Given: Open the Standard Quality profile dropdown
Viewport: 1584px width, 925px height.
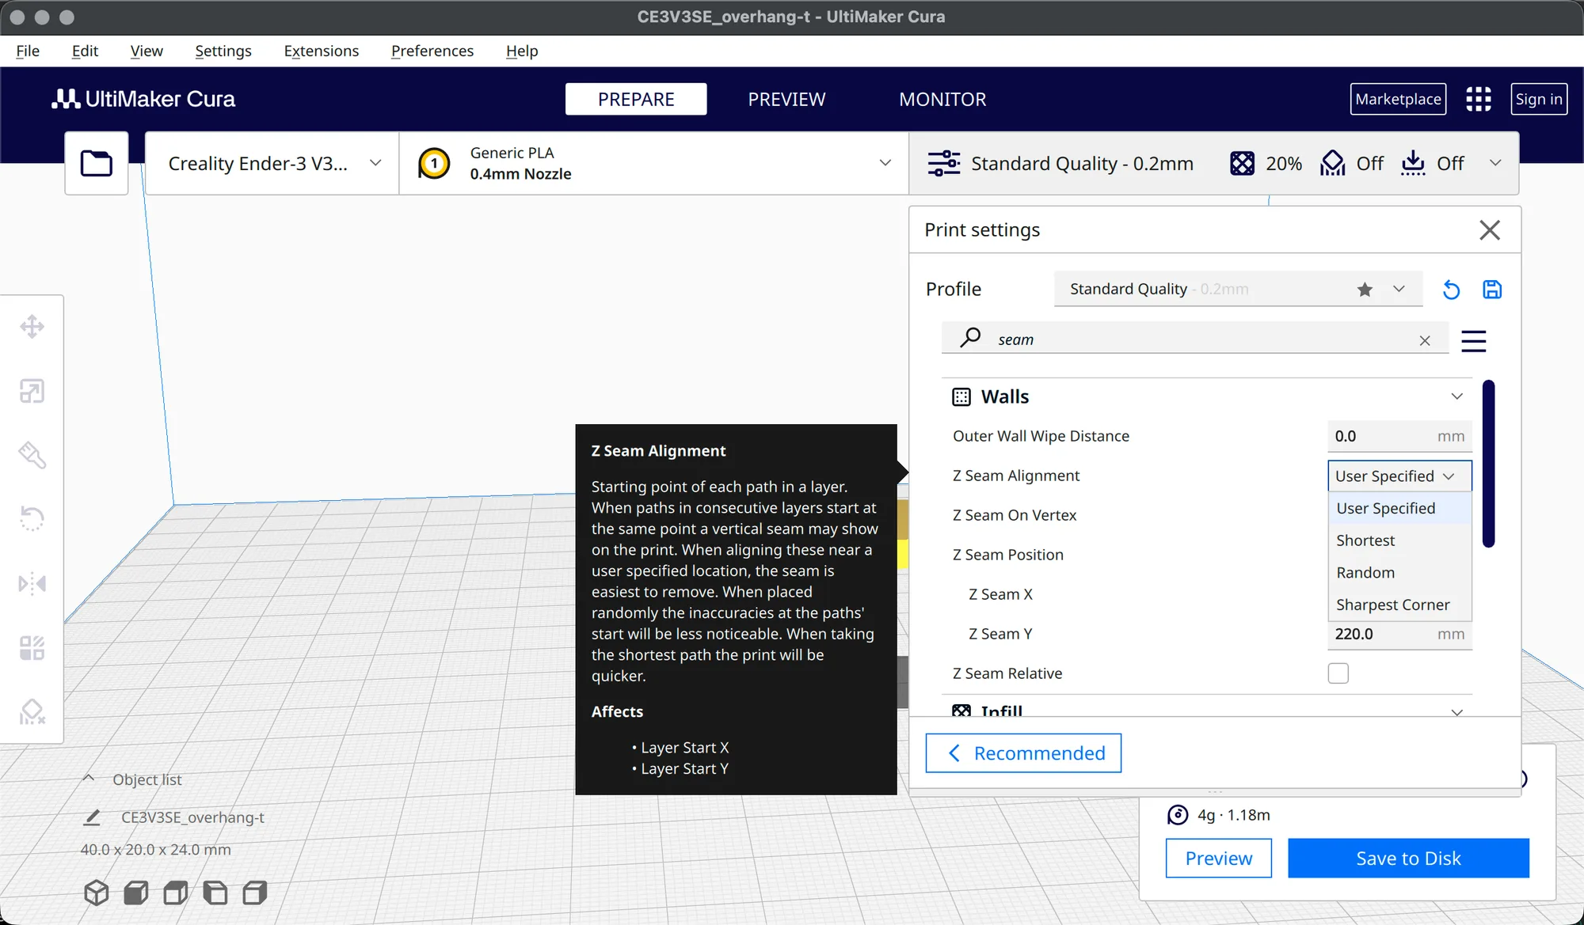Looking at the screenshot, I should (x=1238, y=289).
